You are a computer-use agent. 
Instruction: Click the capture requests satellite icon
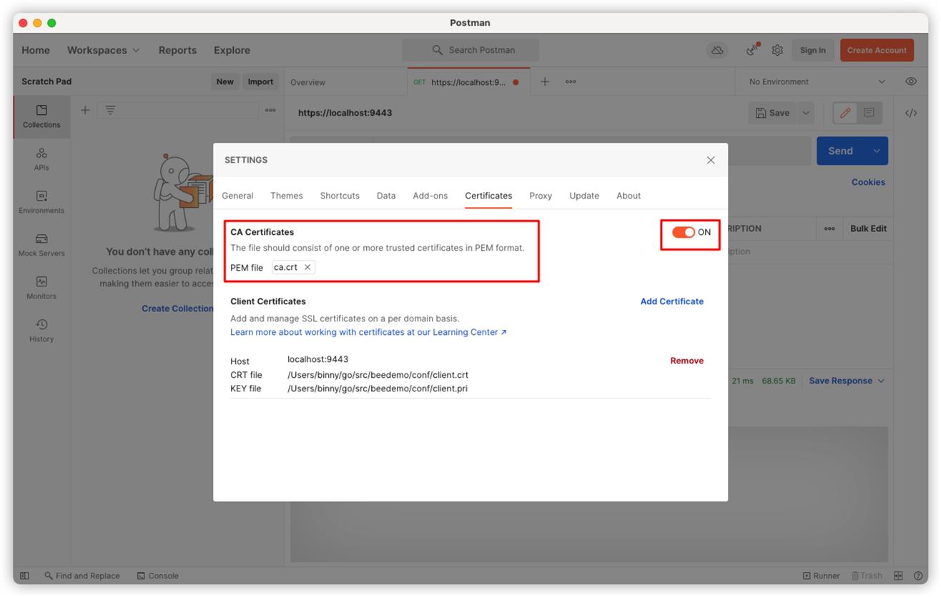752,50
